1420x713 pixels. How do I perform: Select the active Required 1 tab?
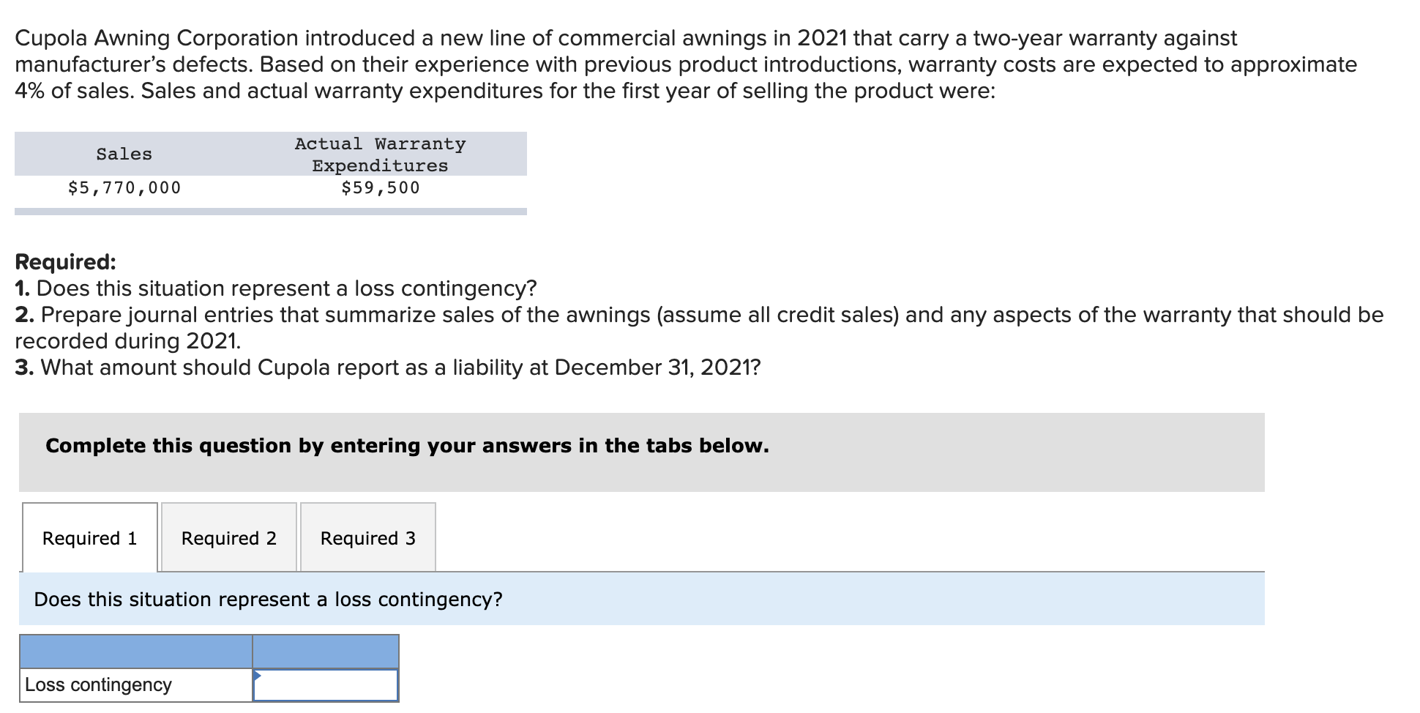[x=89, y=538]
